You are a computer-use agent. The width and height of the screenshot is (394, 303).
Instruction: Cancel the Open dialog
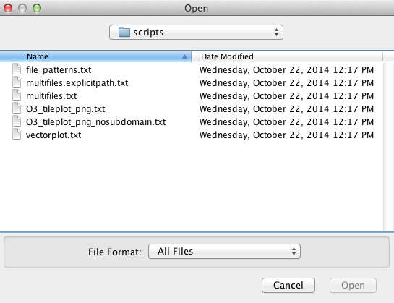coord(288,285)
